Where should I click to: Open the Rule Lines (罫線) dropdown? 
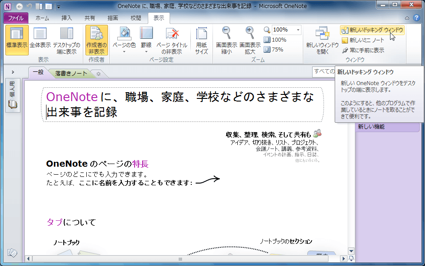[146, 40]
